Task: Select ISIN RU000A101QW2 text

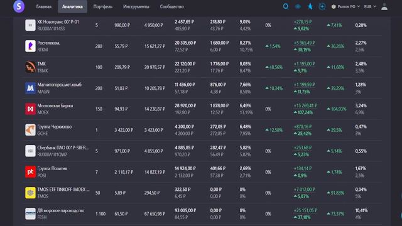Action: click(52, 154)
